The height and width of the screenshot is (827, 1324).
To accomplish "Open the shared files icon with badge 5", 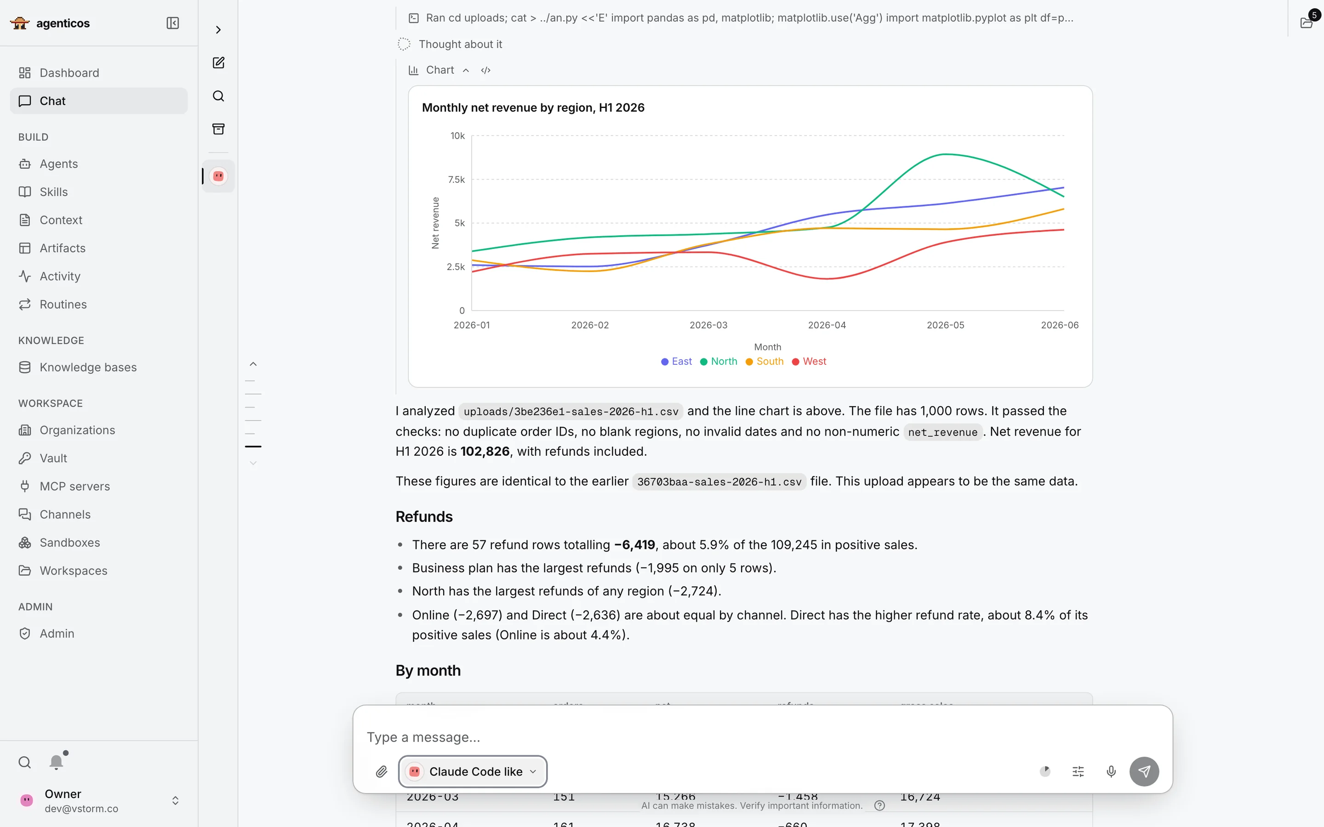I will pos(1307,22).
